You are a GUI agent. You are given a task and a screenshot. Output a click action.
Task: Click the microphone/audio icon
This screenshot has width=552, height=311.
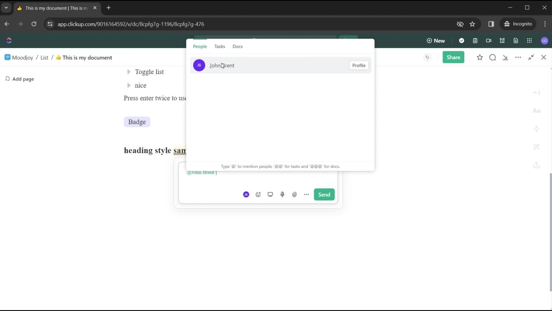[x=282, y=194]
